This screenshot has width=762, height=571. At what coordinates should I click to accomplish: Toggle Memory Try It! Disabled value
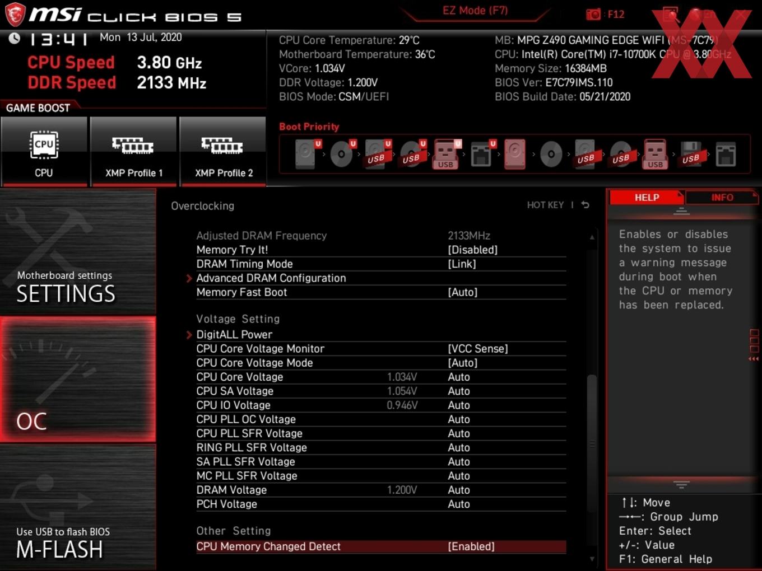coord(472,250)
